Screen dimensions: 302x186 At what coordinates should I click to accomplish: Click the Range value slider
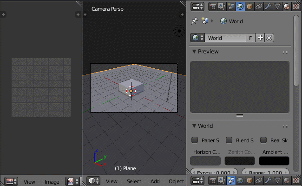click(266, 172)
